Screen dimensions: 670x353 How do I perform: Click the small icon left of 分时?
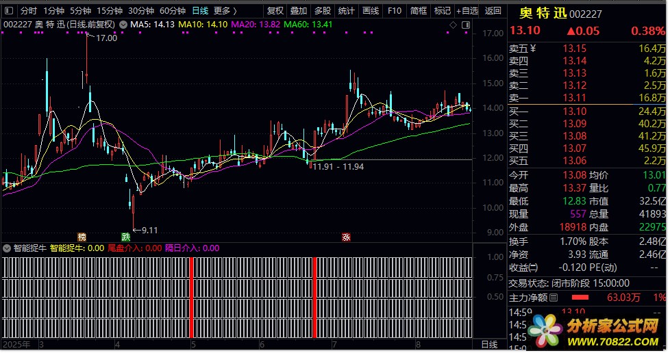[10, 11]
